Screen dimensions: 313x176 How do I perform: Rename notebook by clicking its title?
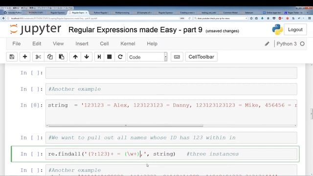pos(135,30)
